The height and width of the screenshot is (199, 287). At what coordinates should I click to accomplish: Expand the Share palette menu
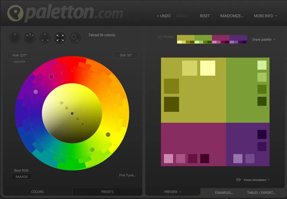[x=263, y=39]
